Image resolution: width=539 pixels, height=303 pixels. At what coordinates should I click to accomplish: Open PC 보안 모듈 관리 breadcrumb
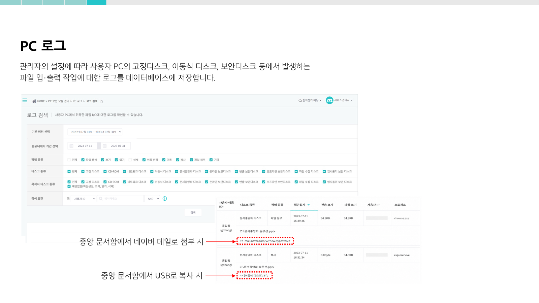(x=59, y=101)
